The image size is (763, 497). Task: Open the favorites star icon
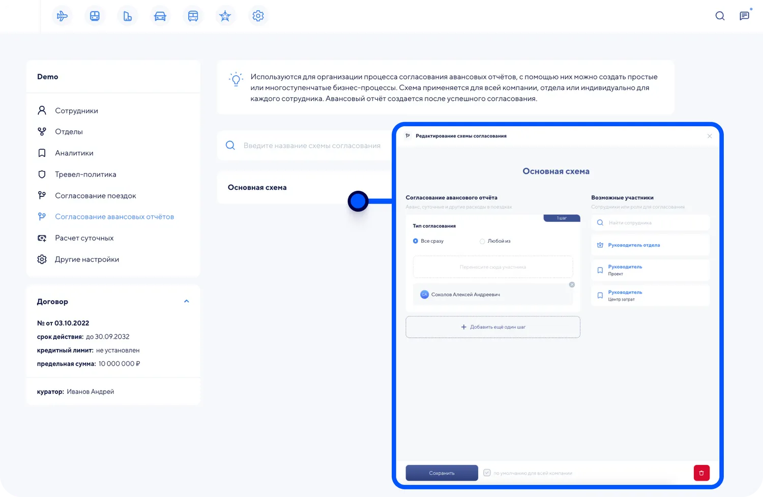coord(225,16)
